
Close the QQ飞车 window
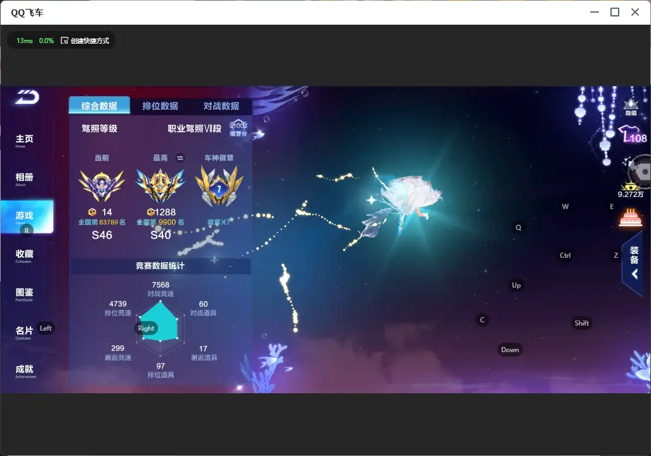[635, 13]
